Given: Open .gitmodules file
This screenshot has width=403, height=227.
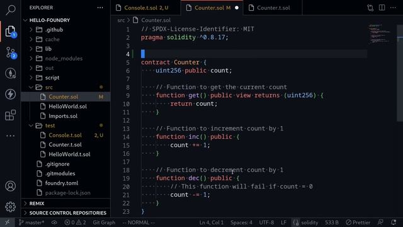Looking at the screenshot, I should 65,173.
